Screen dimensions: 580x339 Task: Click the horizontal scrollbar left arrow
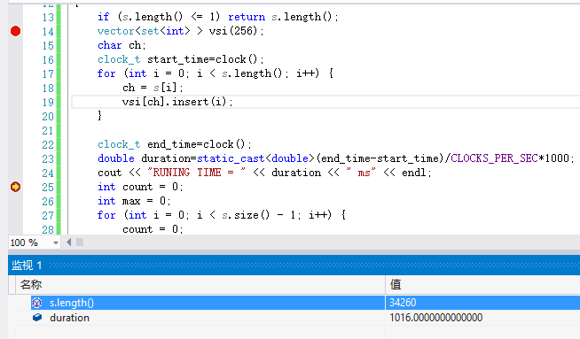tap(69, 243)
